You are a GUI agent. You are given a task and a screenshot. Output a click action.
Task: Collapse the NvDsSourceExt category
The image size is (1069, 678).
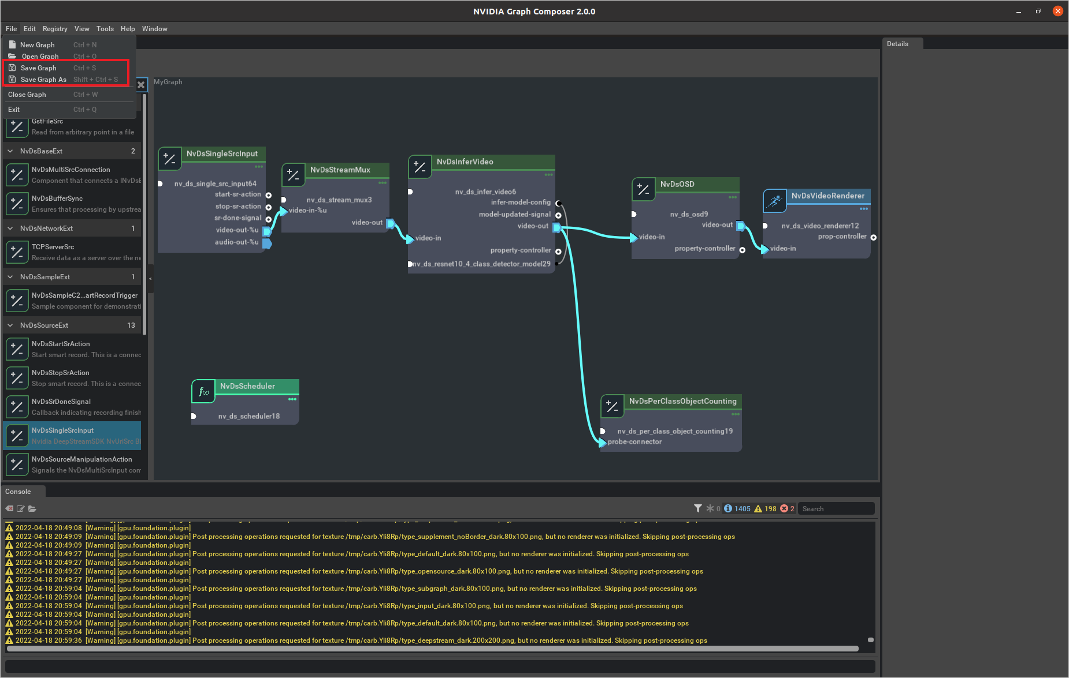click(x=10, y=325)
